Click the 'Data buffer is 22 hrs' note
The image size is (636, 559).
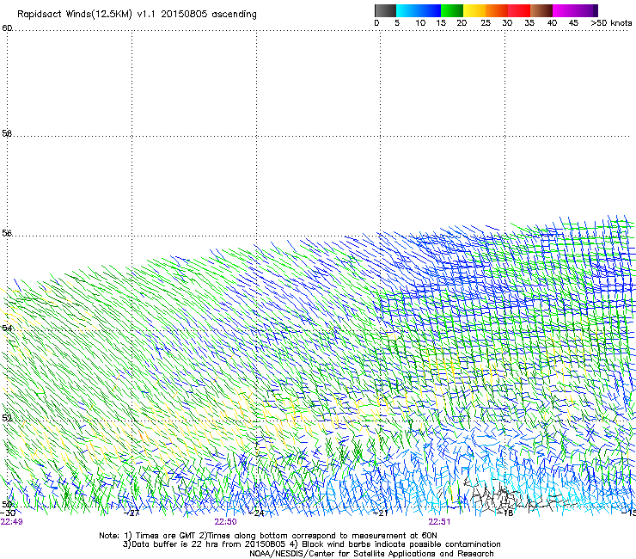coord(311,544)
